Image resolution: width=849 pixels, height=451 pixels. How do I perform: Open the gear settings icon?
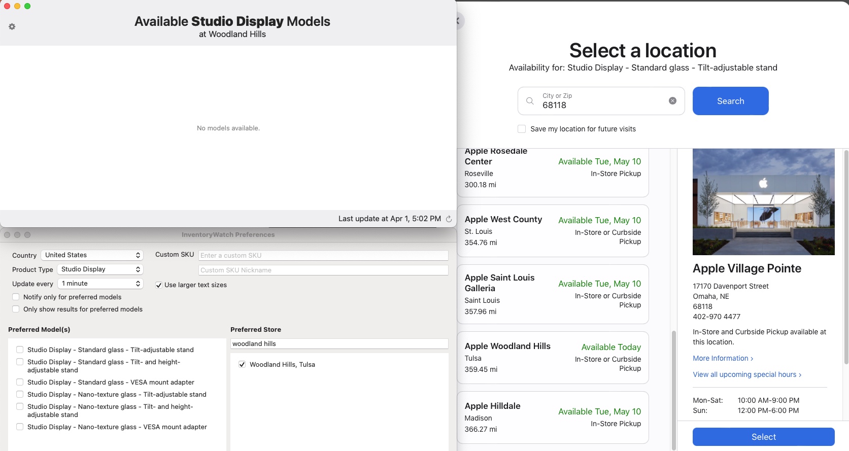click(12, 26)
